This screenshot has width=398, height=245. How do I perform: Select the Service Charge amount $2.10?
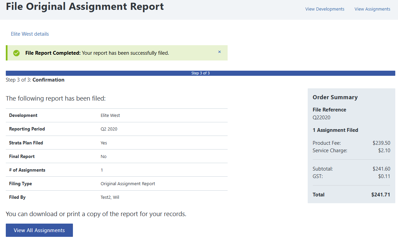pos(384,151)
